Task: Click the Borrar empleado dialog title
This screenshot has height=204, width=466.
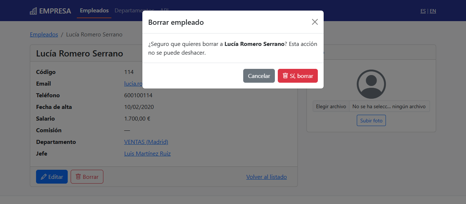Action: point(176,22)
